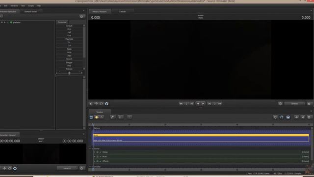Screen dimensions: 314x177
Task: Select the Timeline tab
Action: click(x=100, y=112)
